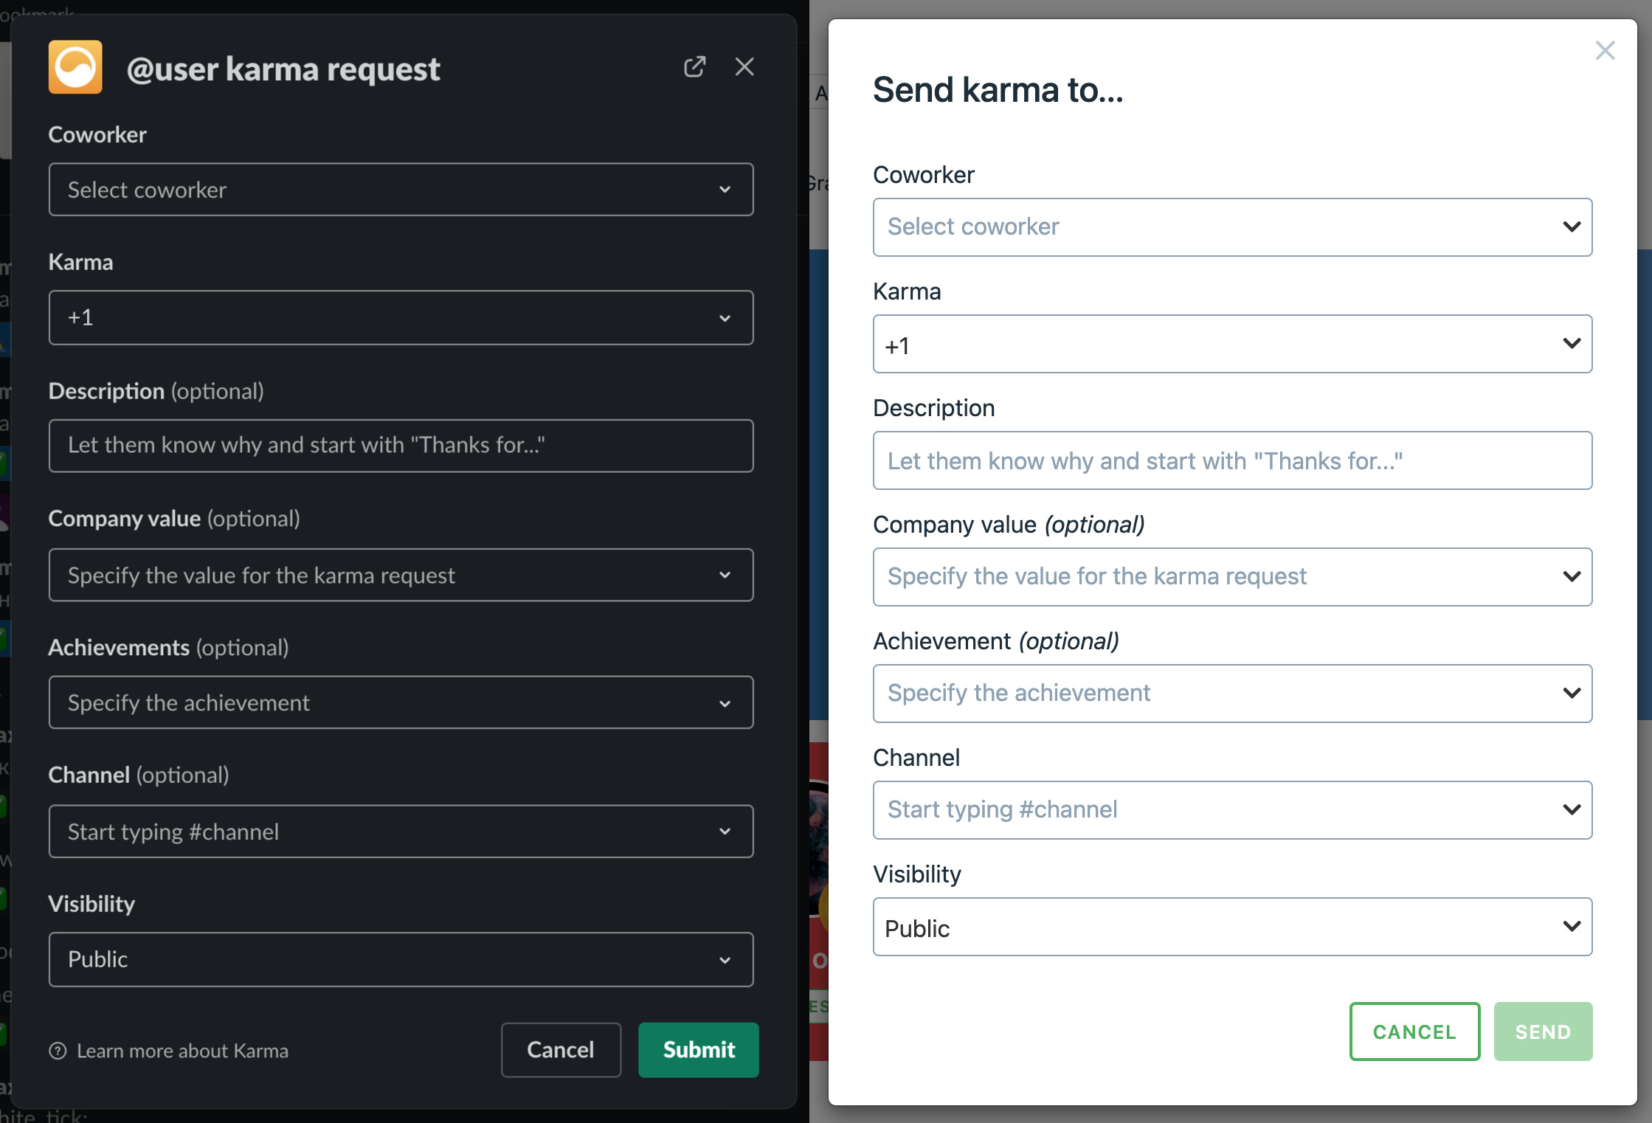
Task: Close the Send karma to dialog
Action: [1605, 51]
